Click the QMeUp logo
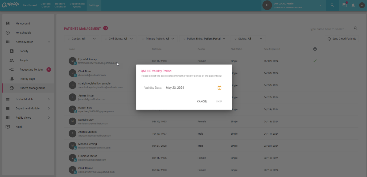The width and height of the screenshot is (367, 177). tap(10, 5)
